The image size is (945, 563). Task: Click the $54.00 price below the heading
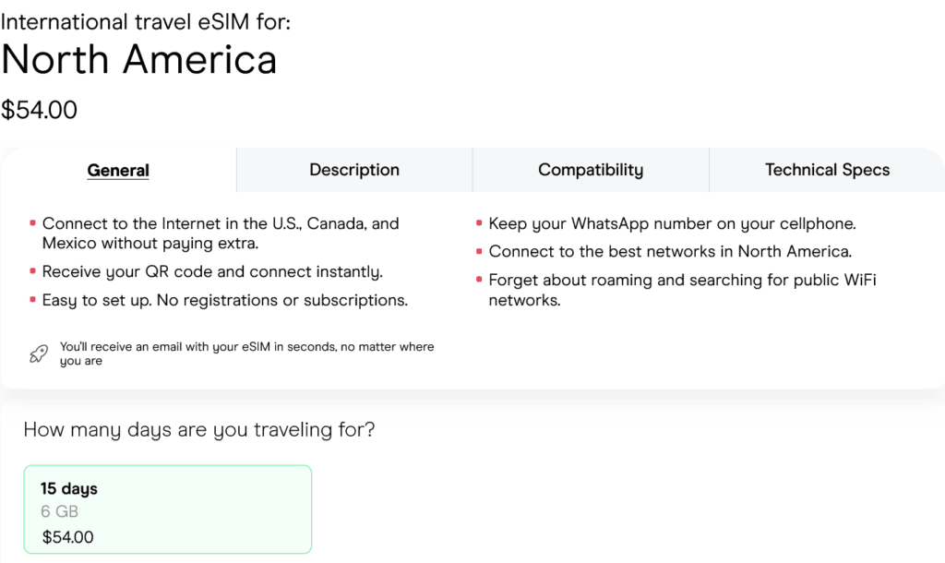click(x=40, y=111)
